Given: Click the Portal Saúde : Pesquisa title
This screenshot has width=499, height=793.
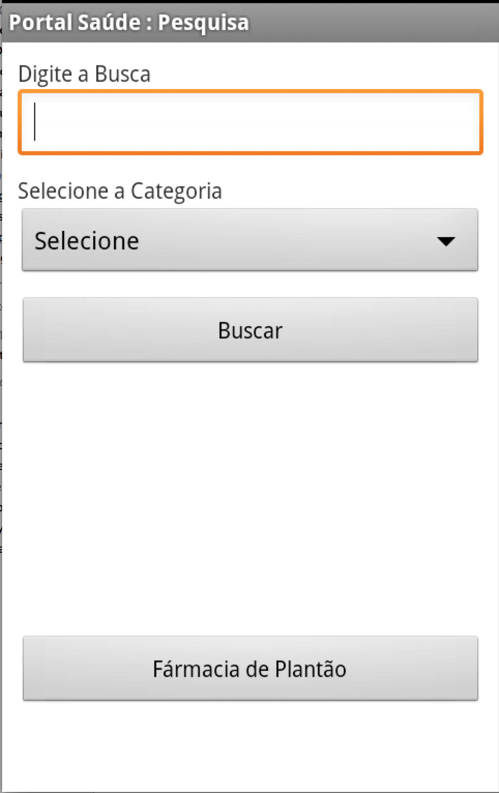Looking at the screenshot, I should click(x=129, y=22).
